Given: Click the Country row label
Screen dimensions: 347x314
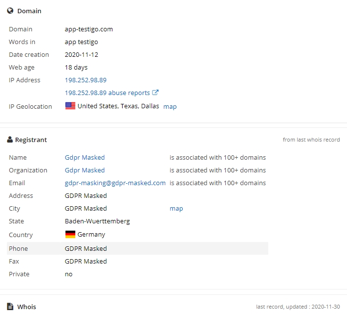Looking at the screenshot, I should 21,235.
